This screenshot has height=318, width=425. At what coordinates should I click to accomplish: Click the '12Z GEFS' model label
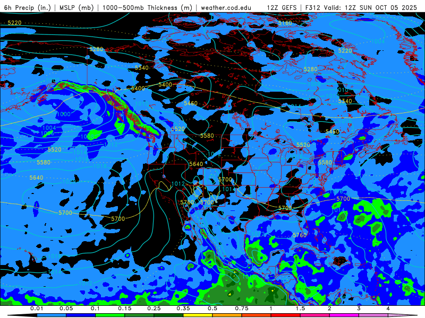(x=282, y=7)
